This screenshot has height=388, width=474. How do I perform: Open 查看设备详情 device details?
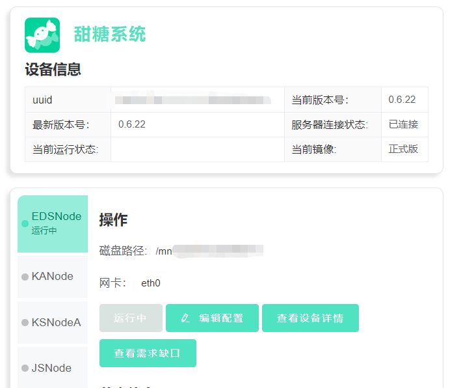pos(310,318)
